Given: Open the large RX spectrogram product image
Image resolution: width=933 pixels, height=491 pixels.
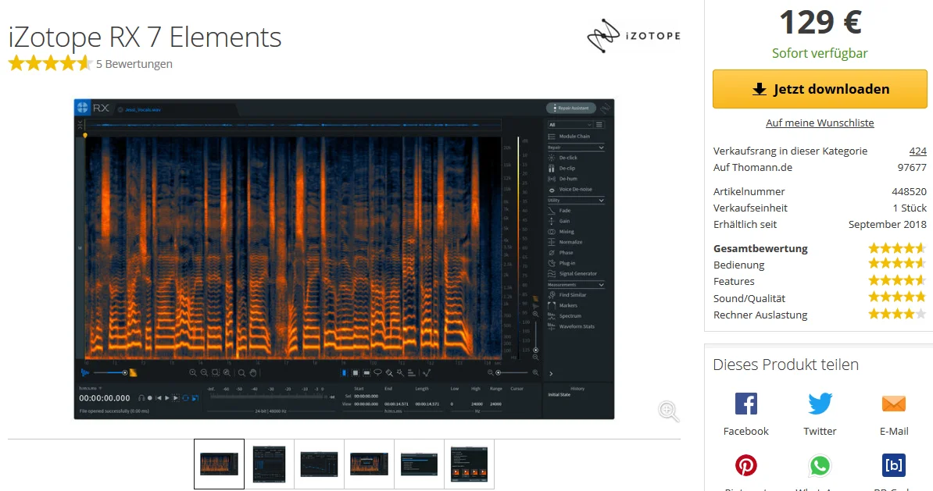Looking at the screenshot, I should (344, 259).
